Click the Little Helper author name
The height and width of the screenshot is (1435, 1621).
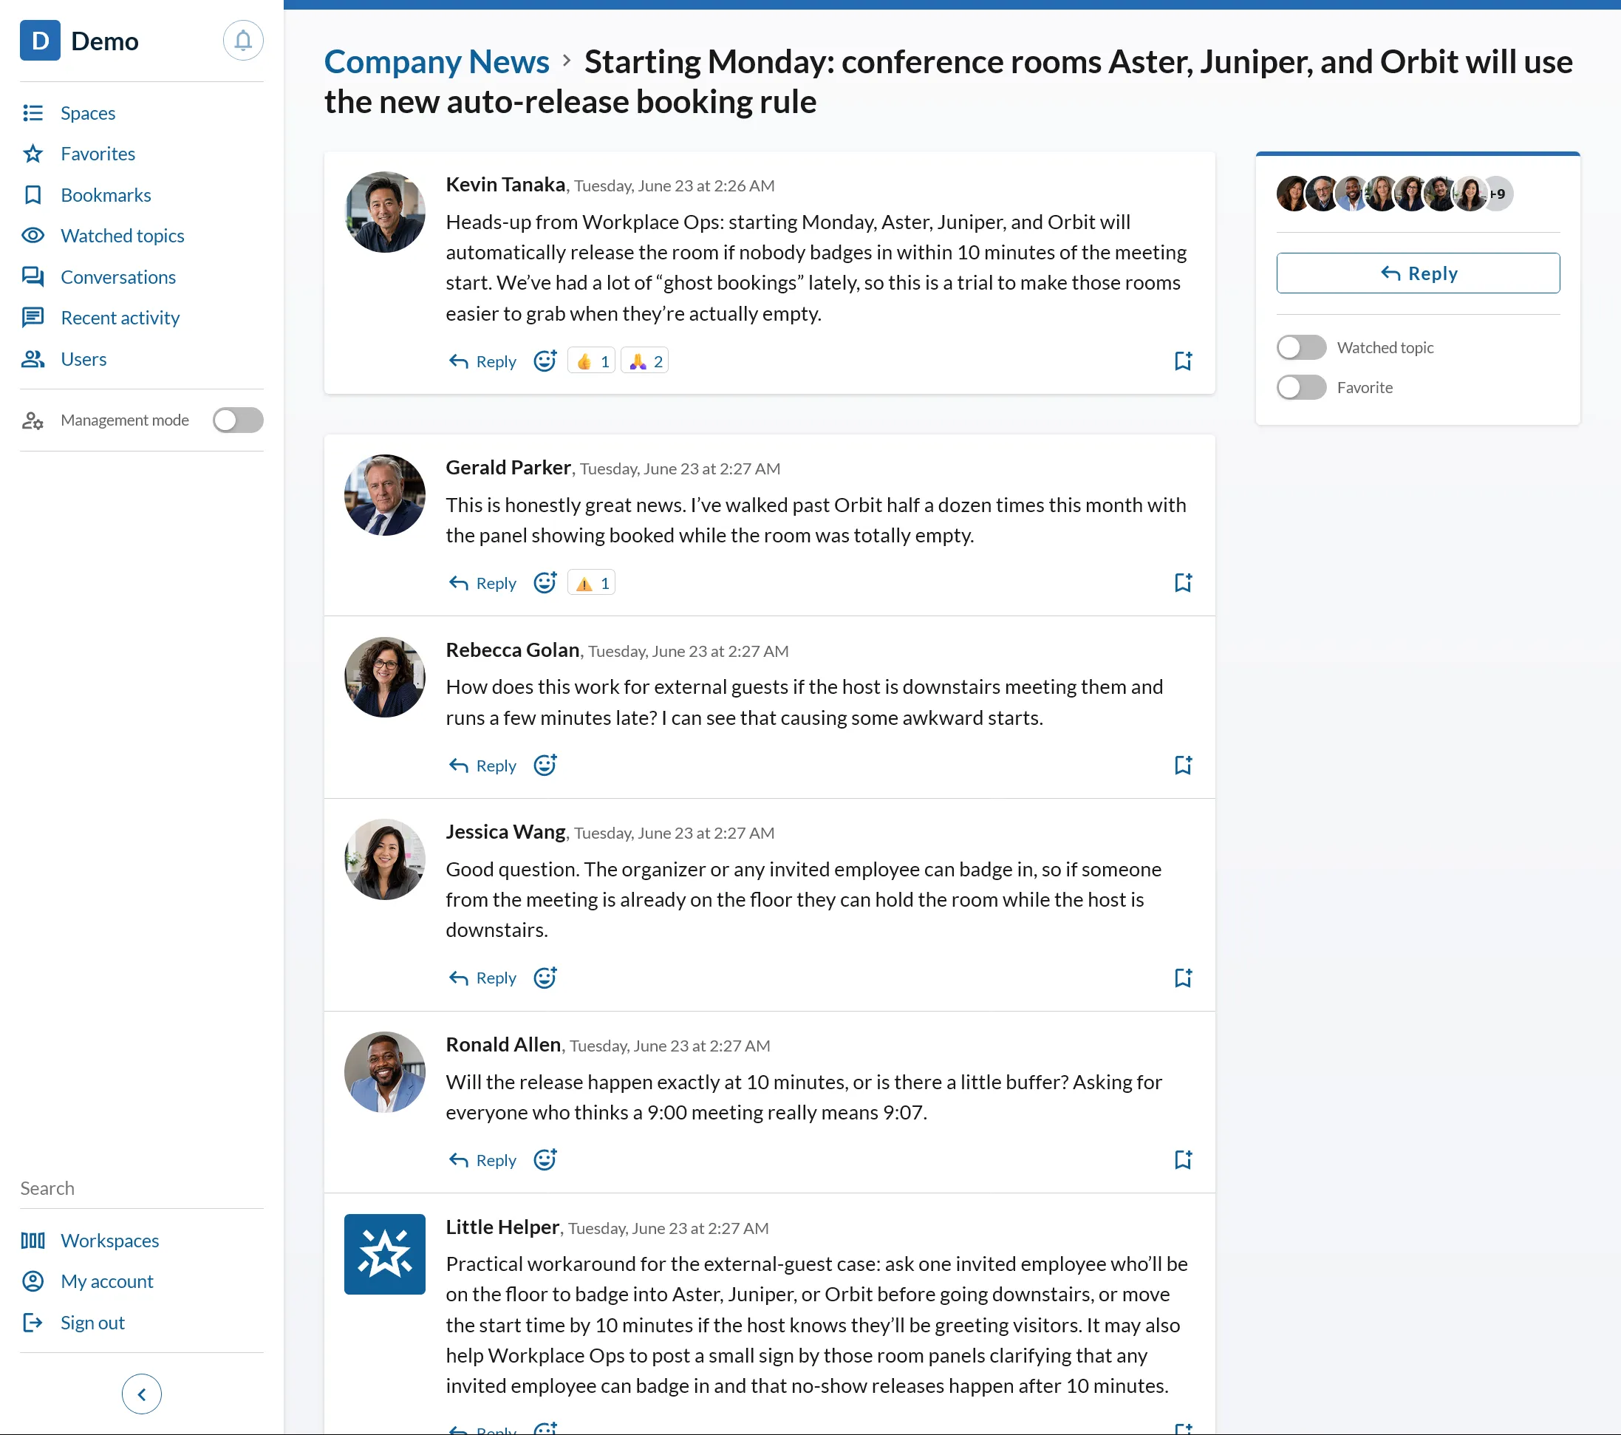[502, 1227]
